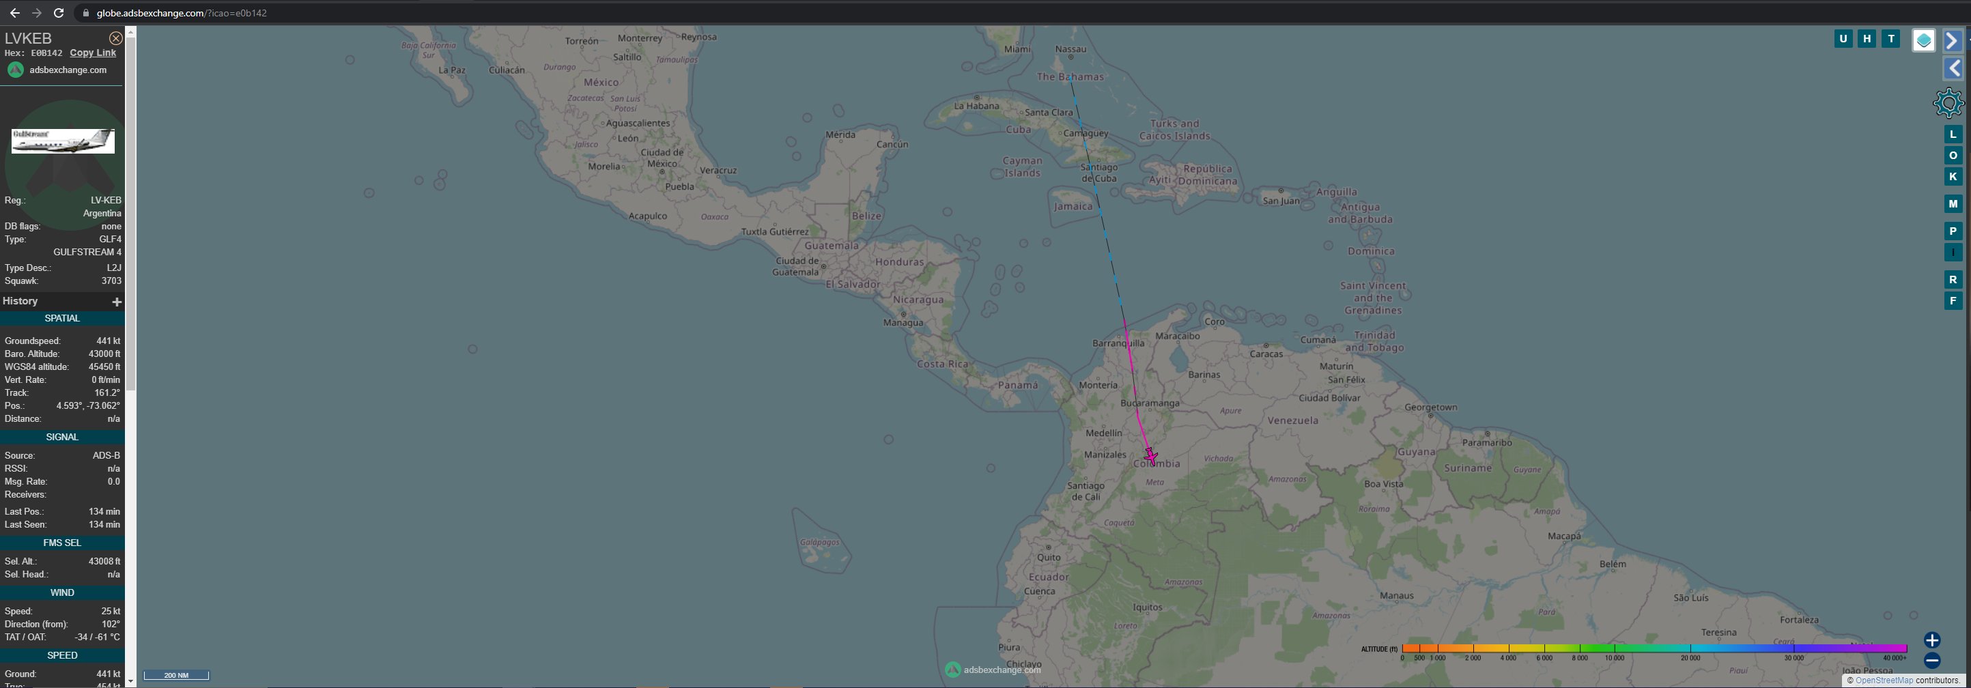The width and height of the screenshot is (1971, 688).
Task: Click the SPATIAL section header
Action: (x=62, y=318)
